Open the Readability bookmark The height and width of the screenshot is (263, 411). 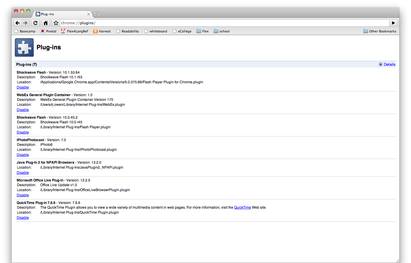click(128, 31)
